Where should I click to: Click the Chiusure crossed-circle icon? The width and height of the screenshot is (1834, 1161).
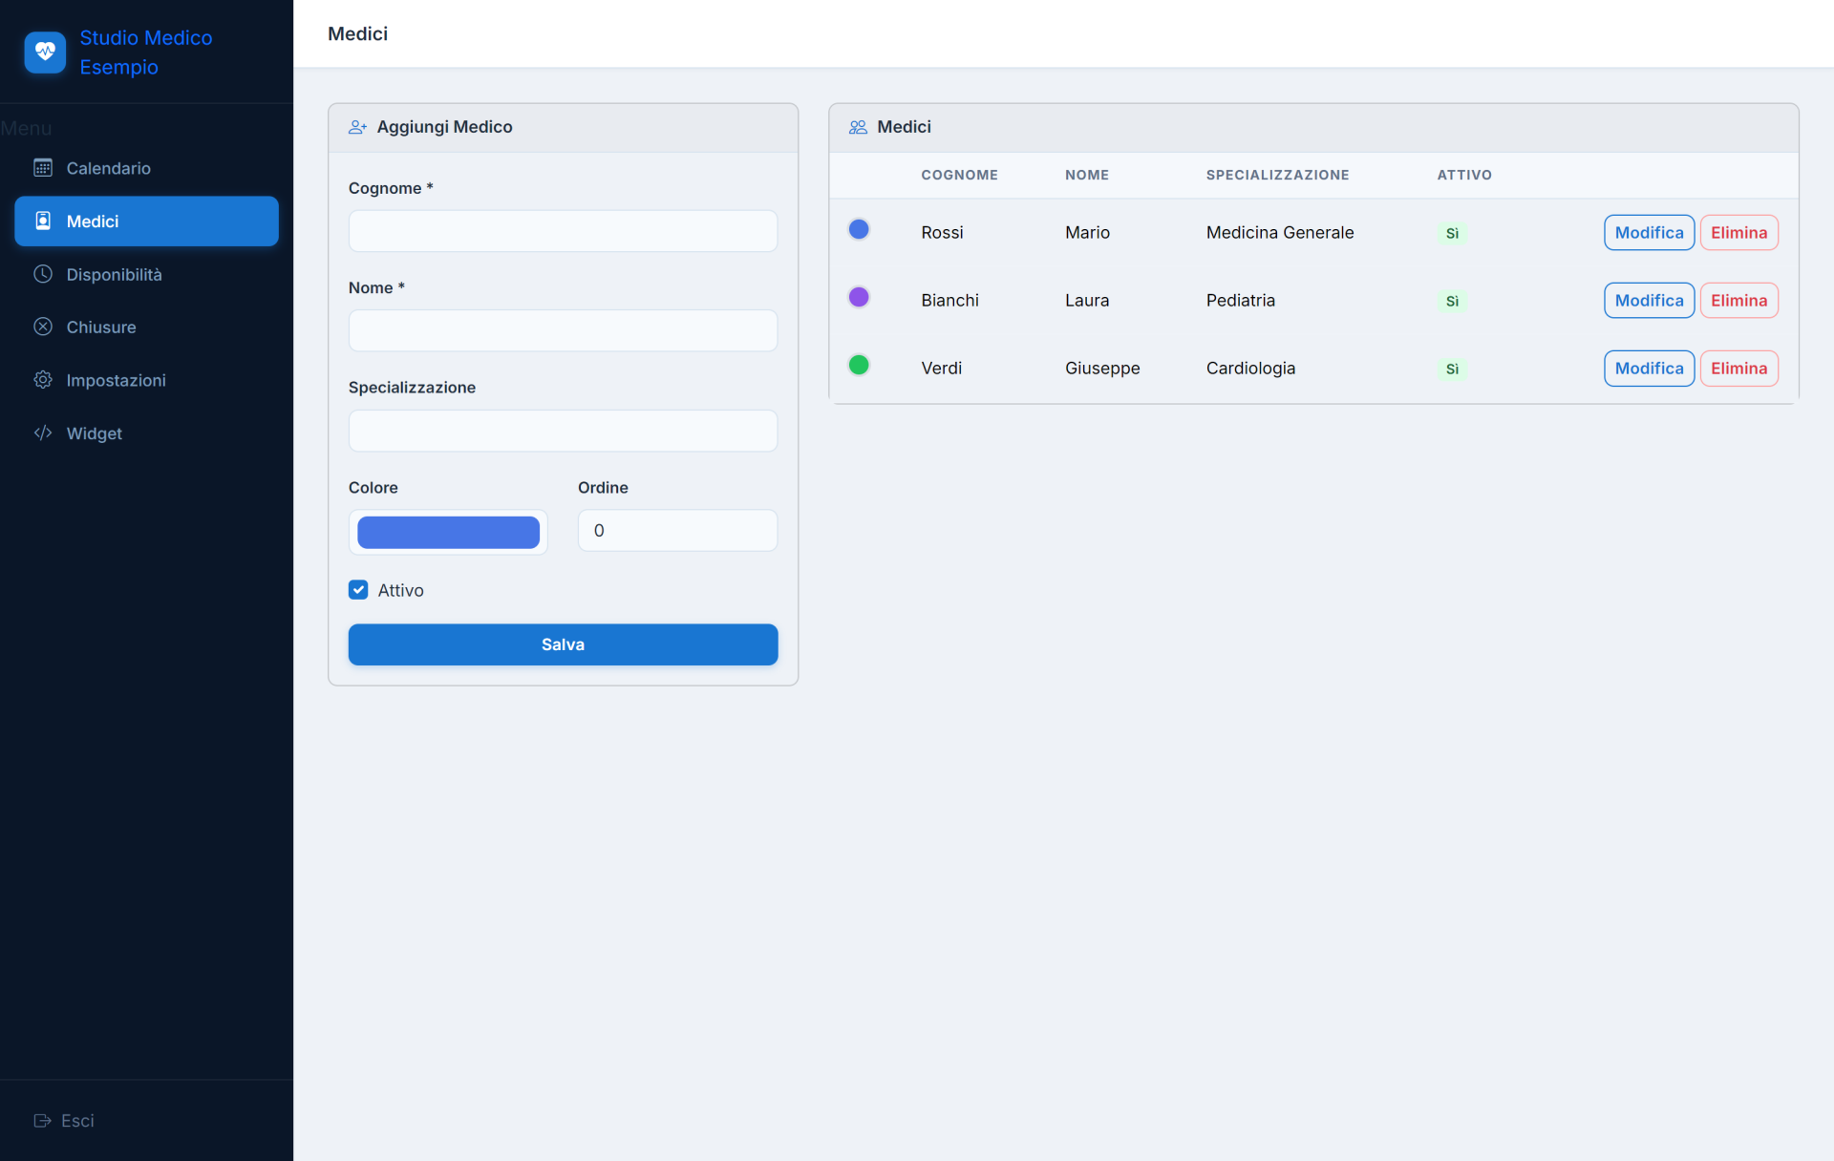point(43,327)
